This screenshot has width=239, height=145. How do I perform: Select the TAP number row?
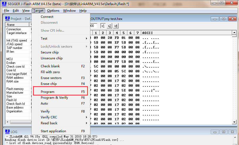point(18,48)
